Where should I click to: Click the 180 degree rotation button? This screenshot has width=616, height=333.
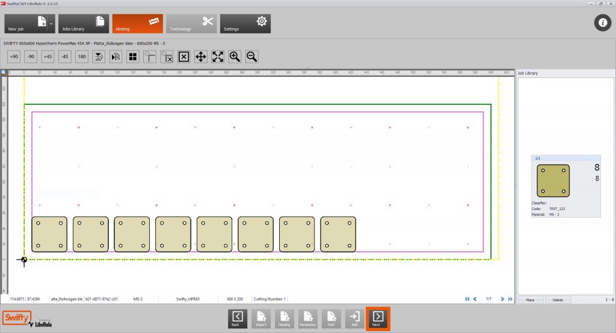coord(82,56)
